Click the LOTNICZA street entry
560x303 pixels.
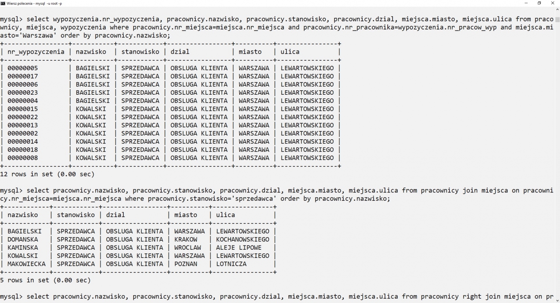coord(231,264)
